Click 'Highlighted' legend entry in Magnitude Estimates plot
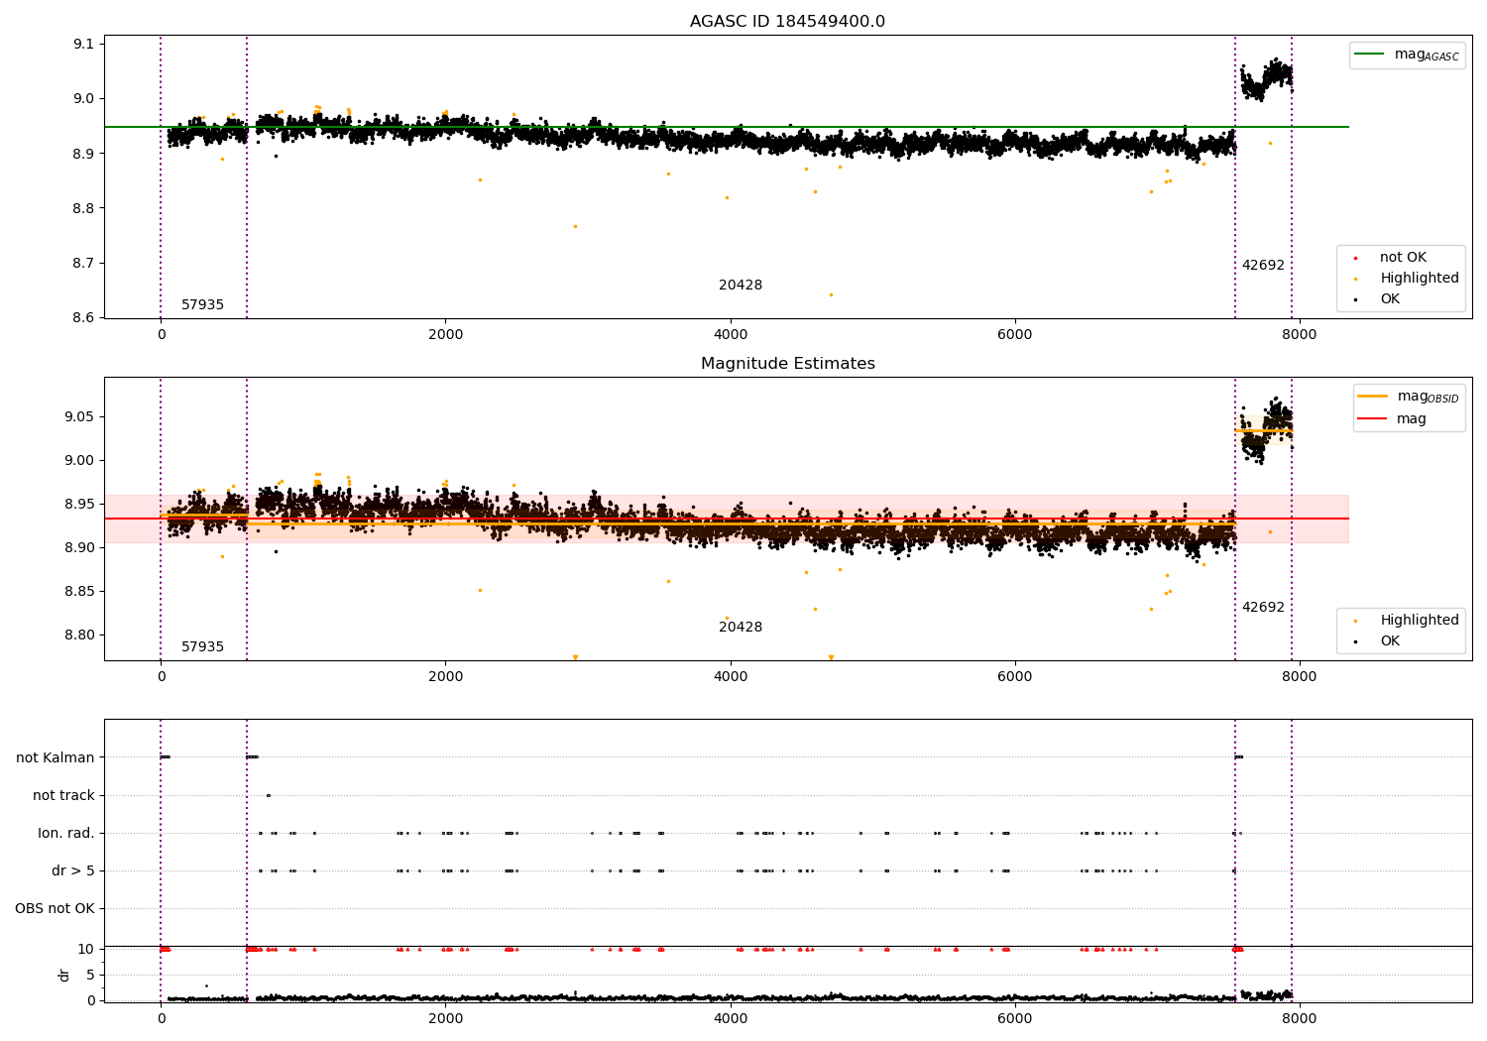 [x=1420, y=621]
